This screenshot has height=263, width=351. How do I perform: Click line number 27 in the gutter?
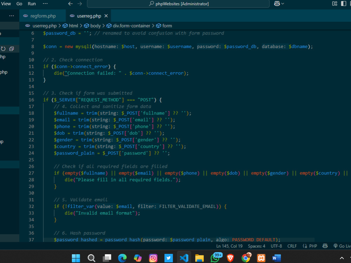pyautogui.click(x=31, y=173)
